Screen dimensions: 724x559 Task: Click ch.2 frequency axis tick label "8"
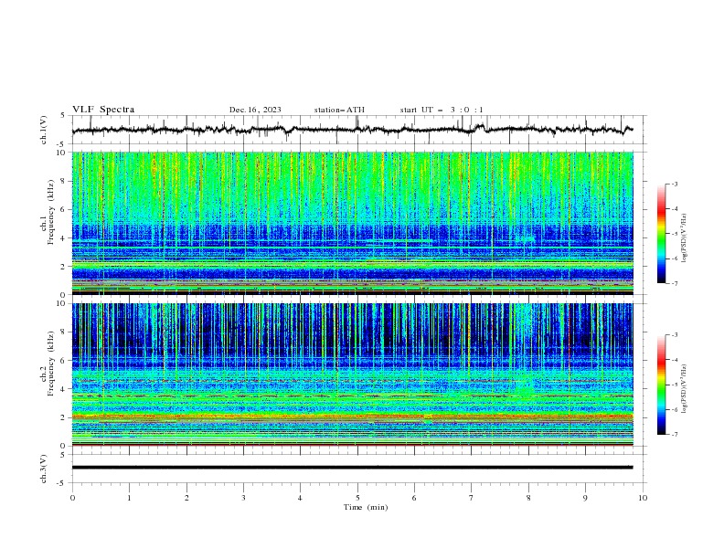point(63,332)
